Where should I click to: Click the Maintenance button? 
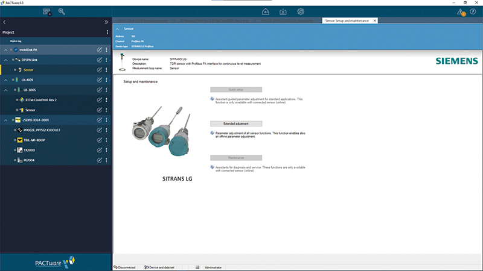tap(236, 158)
